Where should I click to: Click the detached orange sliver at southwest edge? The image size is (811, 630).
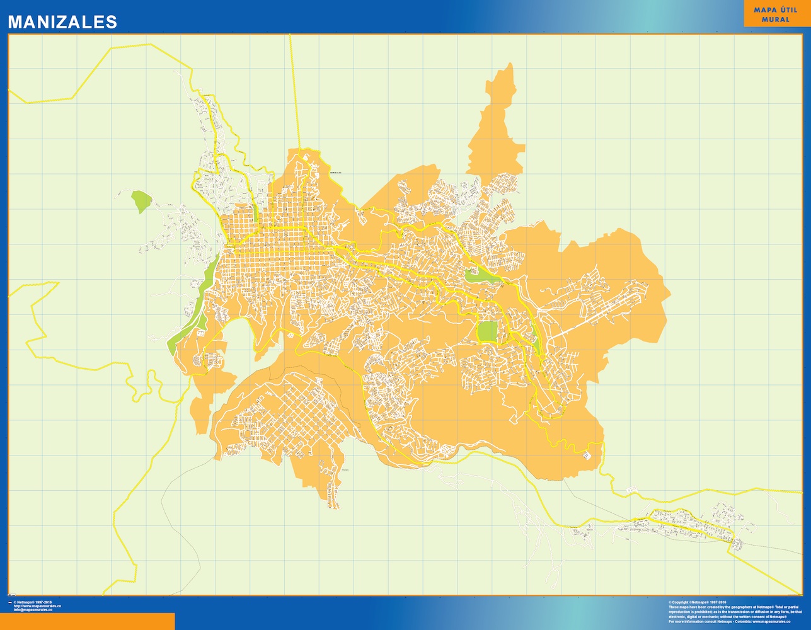199,415
